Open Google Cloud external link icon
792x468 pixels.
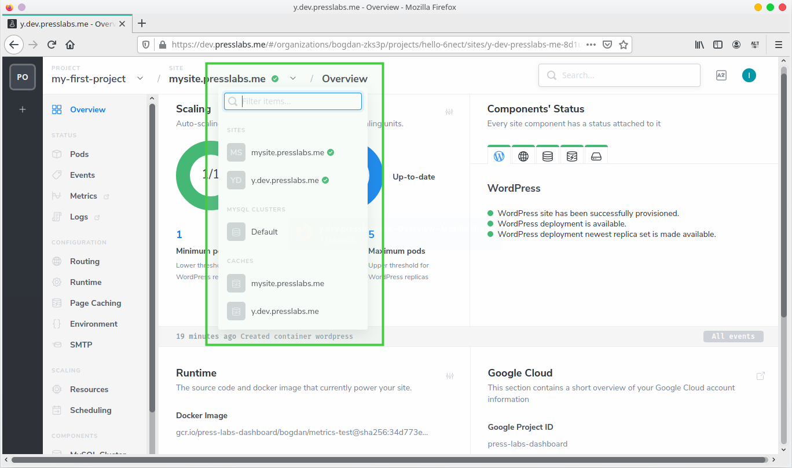[761, 376]
